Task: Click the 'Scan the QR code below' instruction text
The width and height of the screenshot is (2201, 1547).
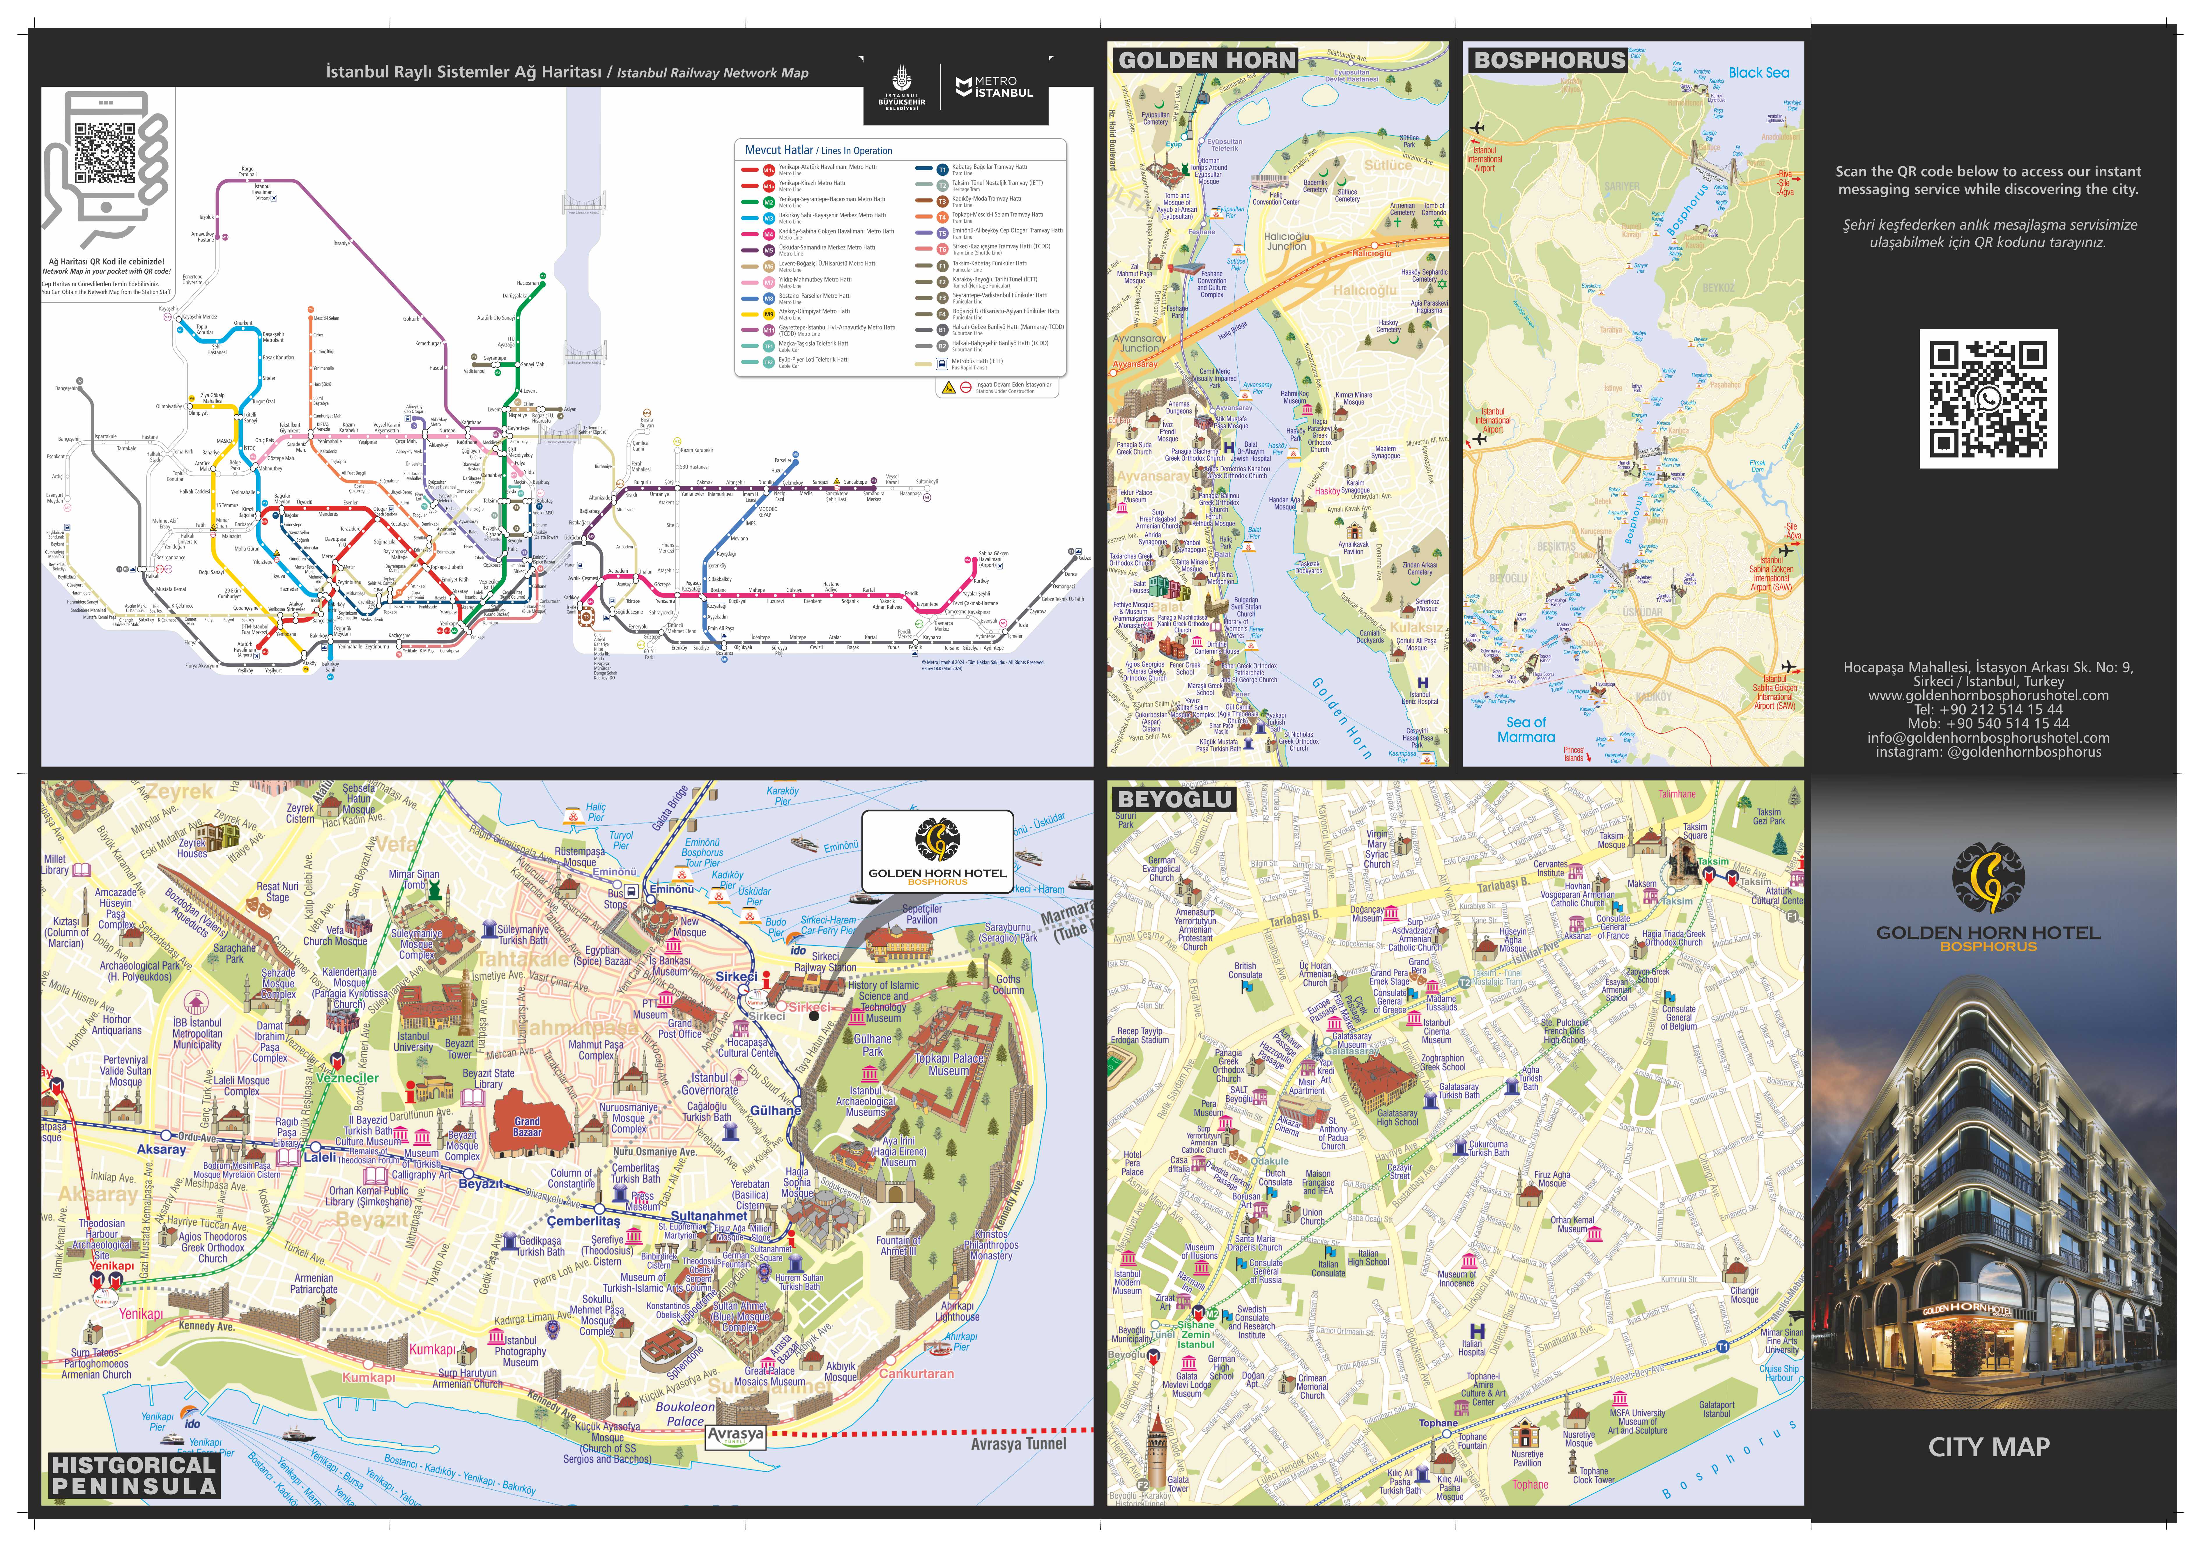Action: coord(1988,180)
